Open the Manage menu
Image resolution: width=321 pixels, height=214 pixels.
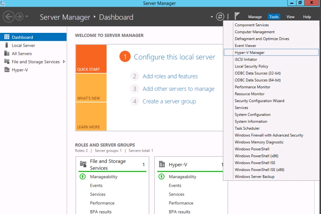pyautogui.click(x=255, y=17)
